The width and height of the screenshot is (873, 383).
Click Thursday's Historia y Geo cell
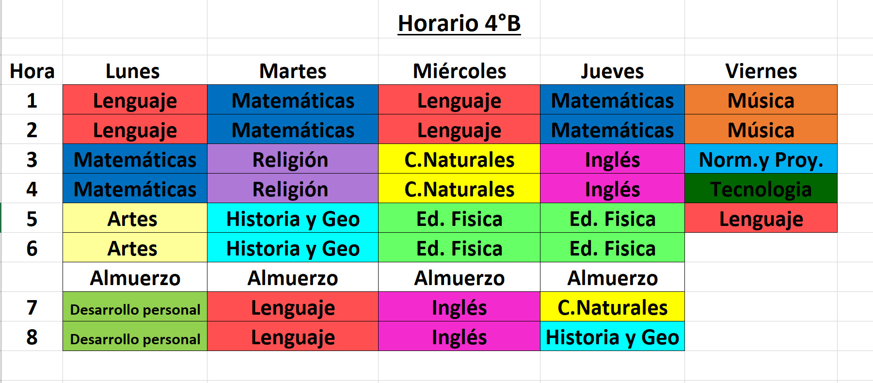pos(612,337)
